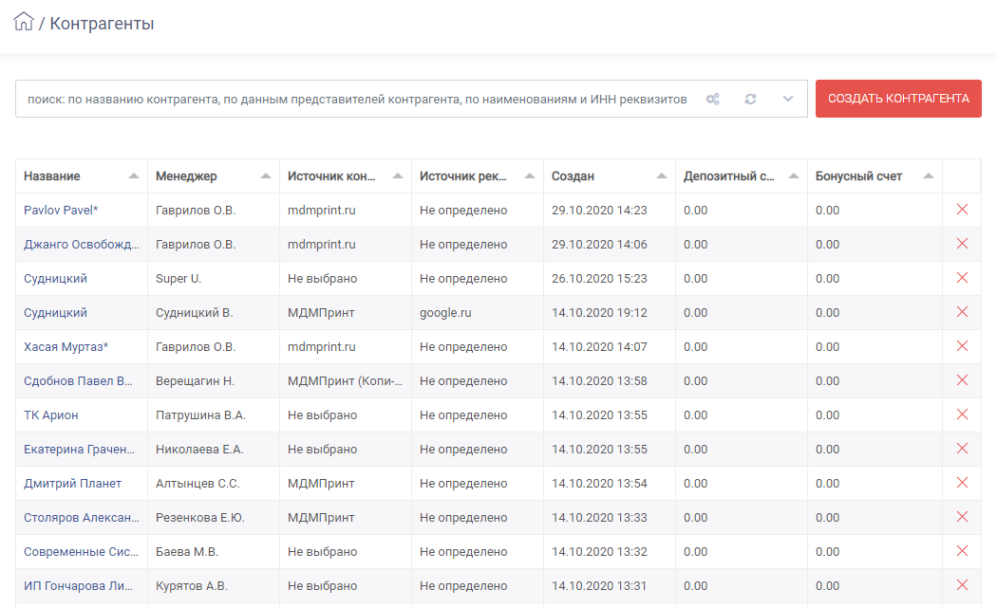
Task: Open search settings gears icon
Action: (x=713, y=99)
